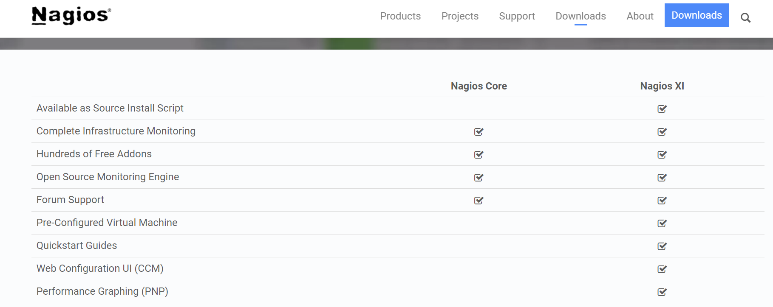This screenshot has width=773, height=307.
Task: Click the blue Downloads button
Action: pyautogui.click(x=697, y=15)
